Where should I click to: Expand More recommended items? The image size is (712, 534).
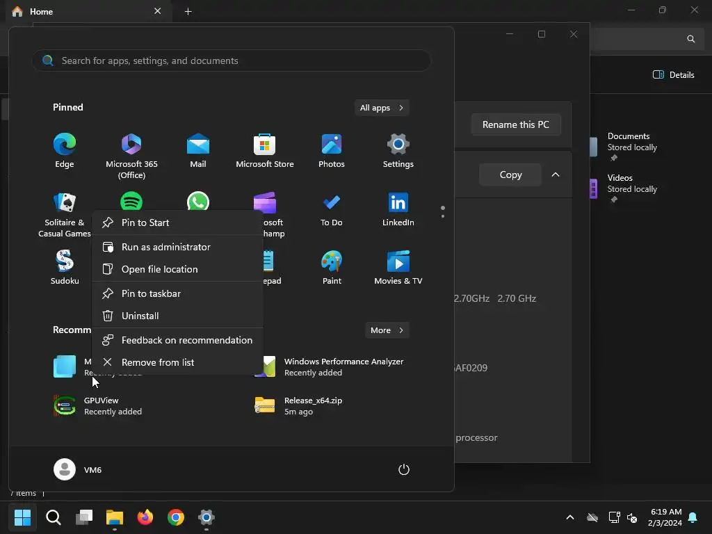pos(387,330)
